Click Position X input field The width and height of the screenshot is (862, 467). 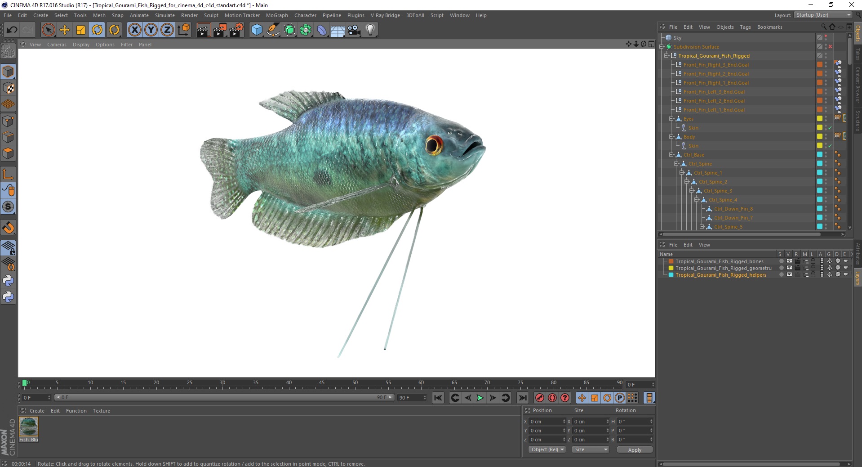click(x=547, y=422)
